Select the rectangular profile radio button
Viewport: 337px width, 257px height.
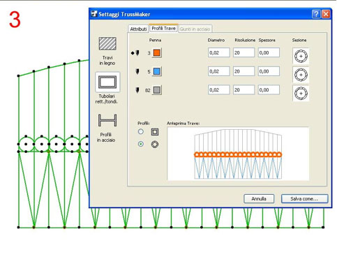click(x=141, y=132)
